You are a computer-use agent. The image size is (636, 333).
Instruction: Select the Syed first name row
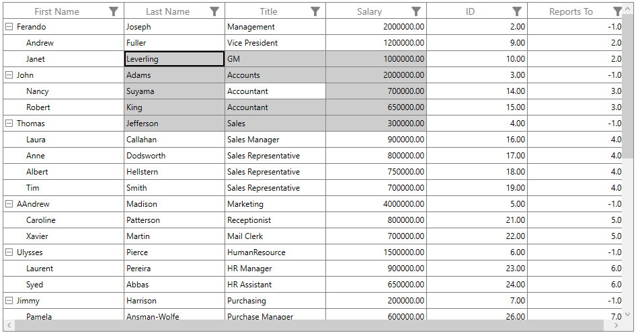point(63,285)
